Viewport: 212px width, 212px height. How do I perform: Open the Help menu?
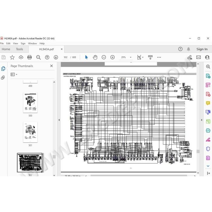42,43
